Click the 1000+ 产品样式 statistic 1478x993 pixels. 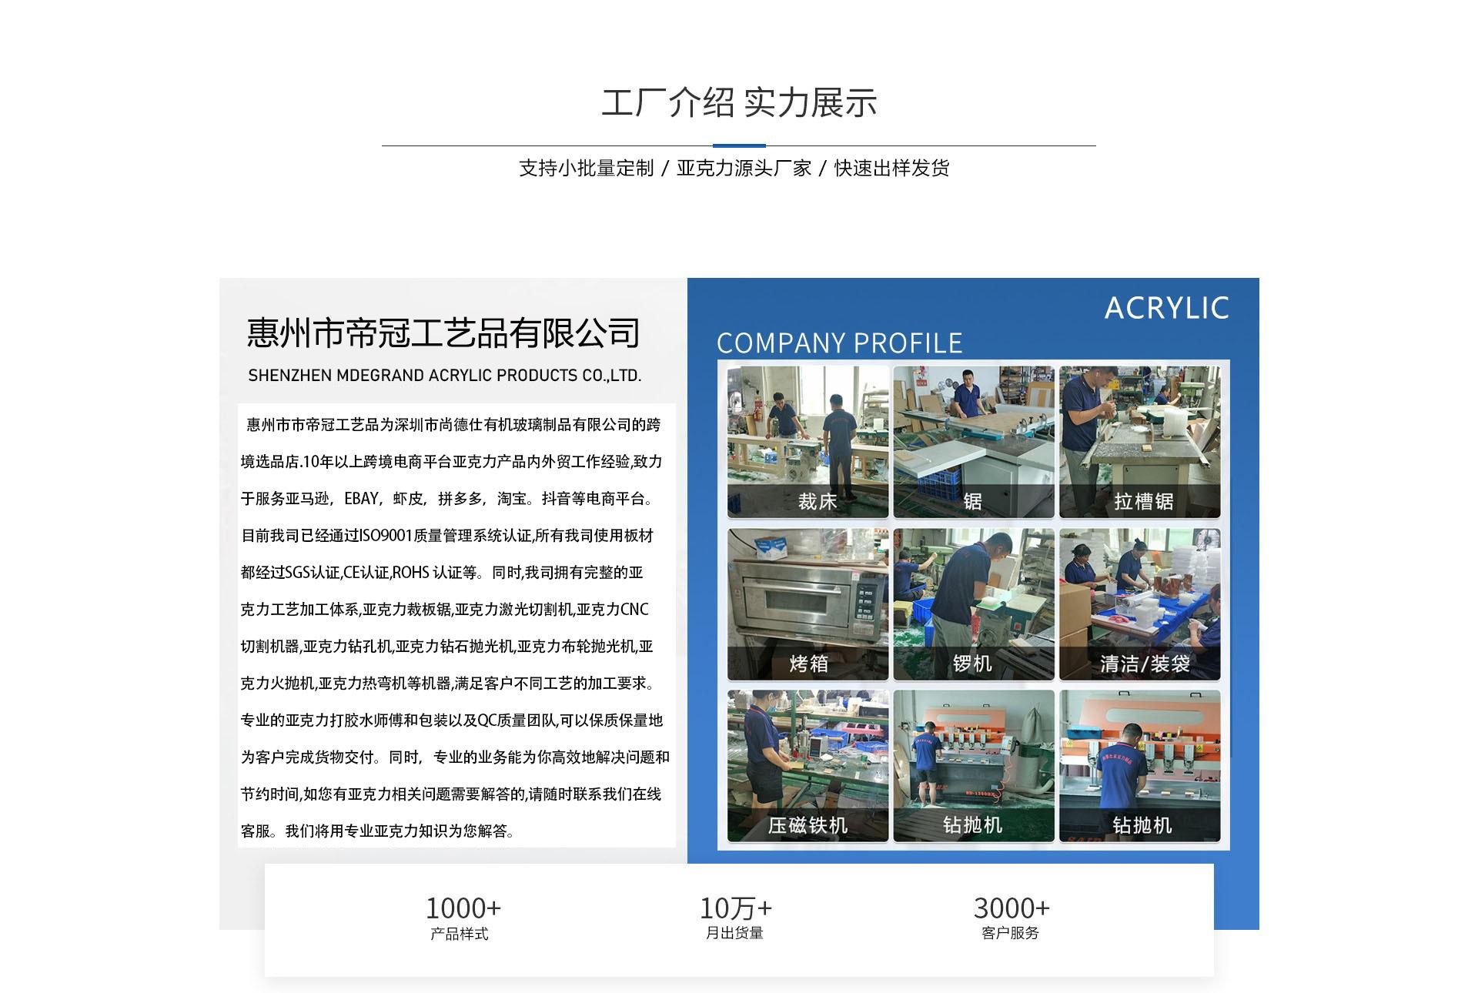pos(462,918)
